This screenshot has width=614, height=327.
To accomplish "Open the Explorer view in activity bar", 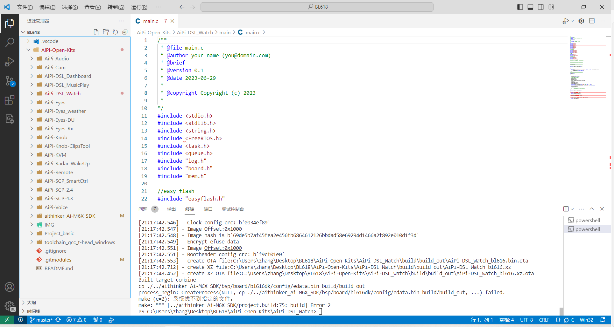I will click(10, 23).
